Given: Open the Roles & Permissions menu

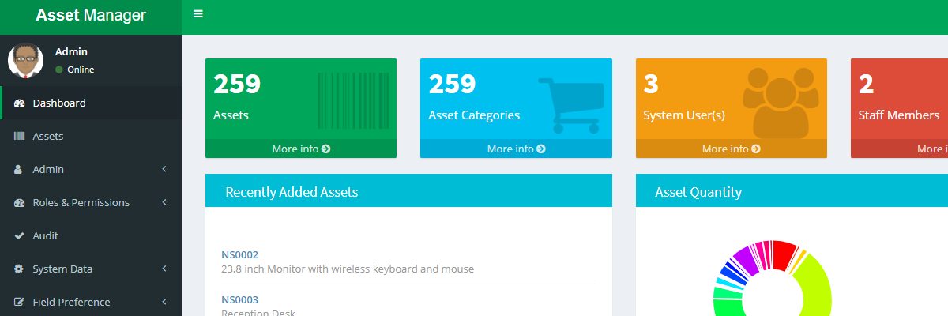Looking at the screenshot, I should click(x=91, y=202).
